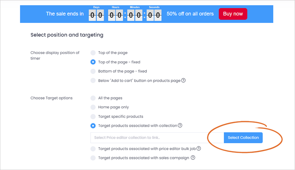Image resolution: width=295 pixels, height=170 pixels.
Task: Open help icon beside Add to cart option
Action: coord(184,80)
